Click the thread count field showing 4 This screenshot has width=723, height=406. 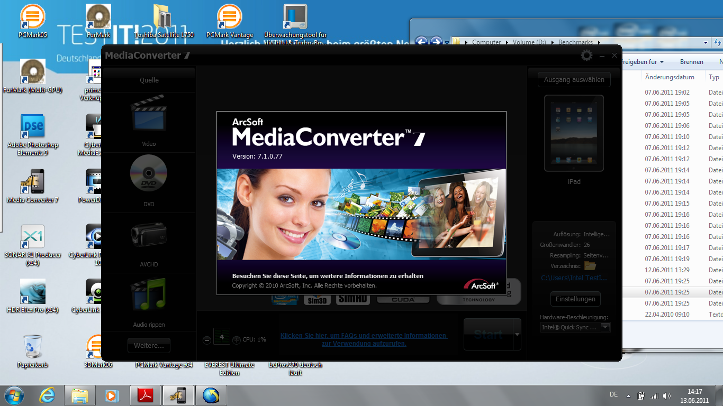point(222,337)
